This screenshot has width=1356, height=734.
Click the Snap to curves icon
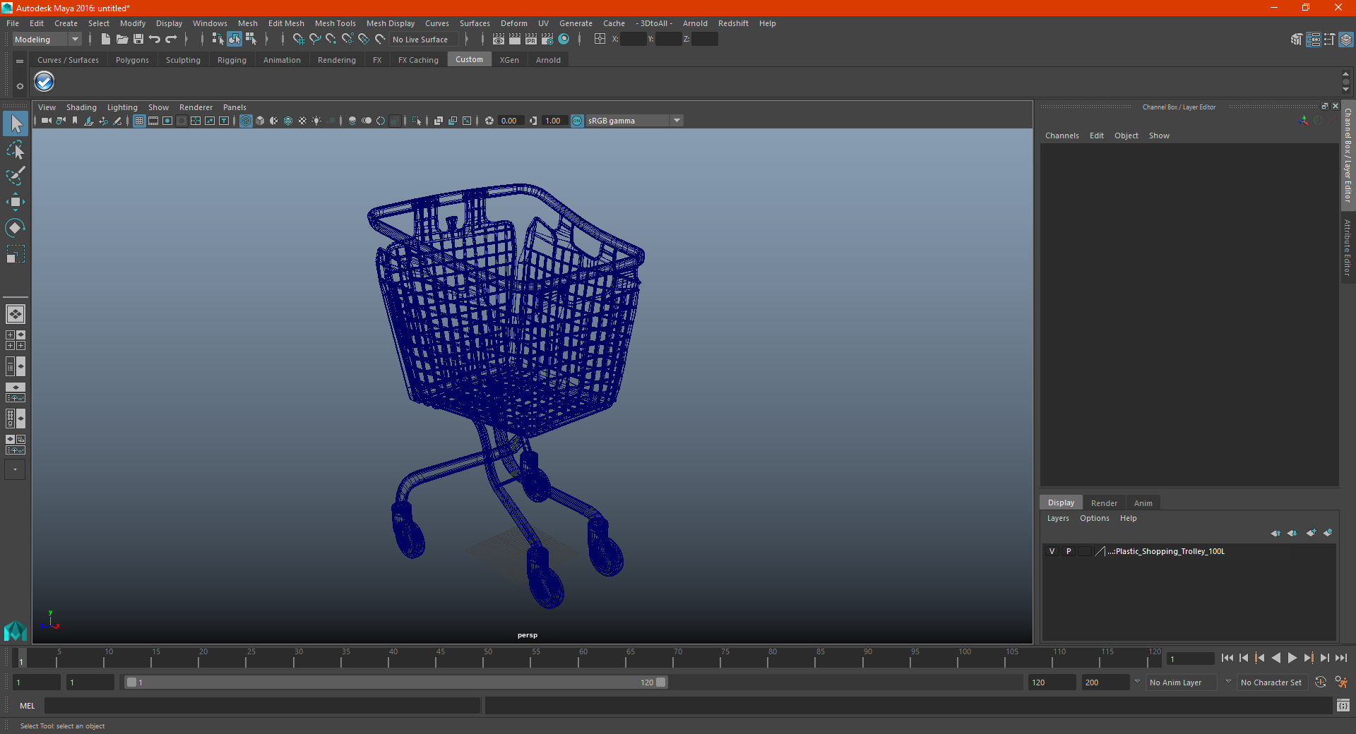click(315, 40)
